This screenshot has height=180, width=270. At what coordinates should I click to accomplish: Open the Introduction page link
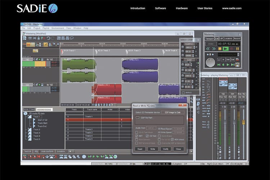click(x=138, y=8)
